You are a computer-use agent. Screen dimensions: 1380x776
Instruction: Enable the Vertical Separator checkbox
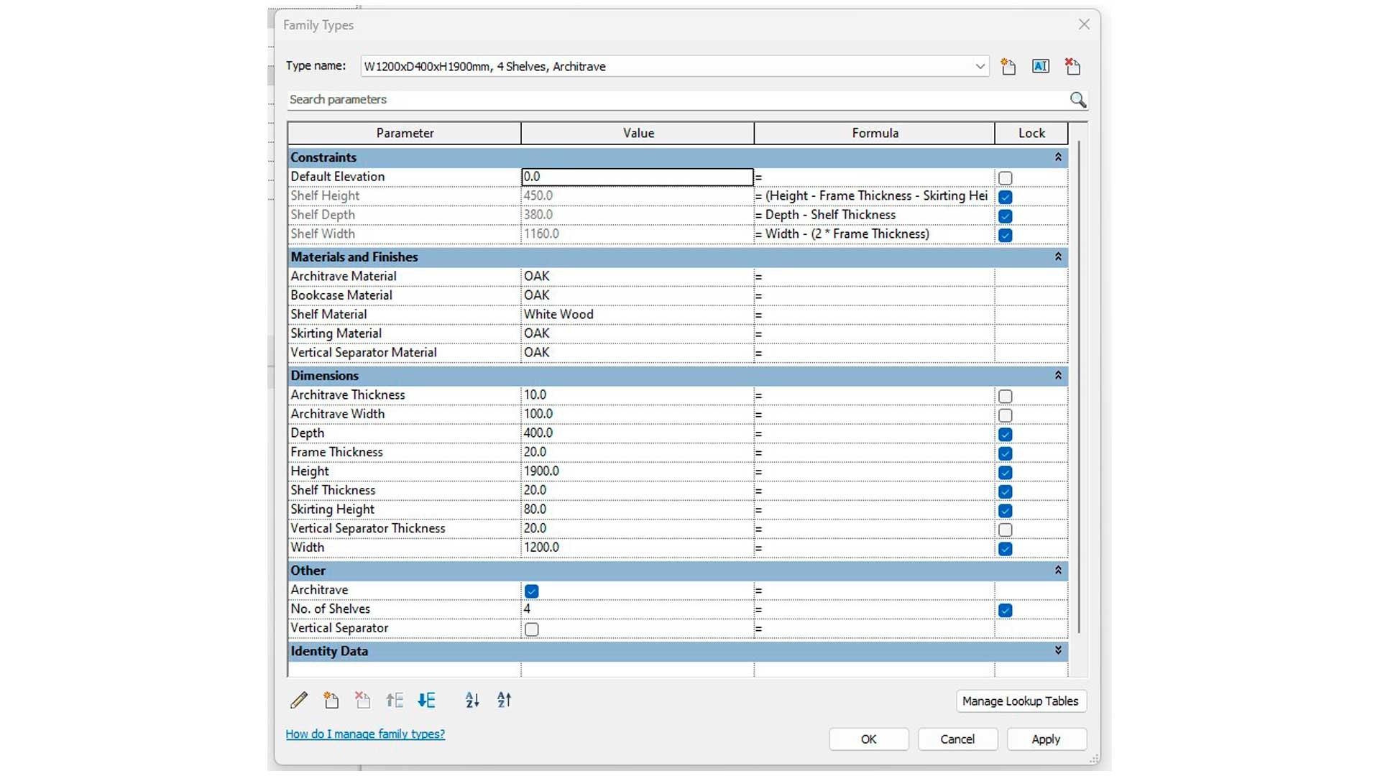point(532,629)
